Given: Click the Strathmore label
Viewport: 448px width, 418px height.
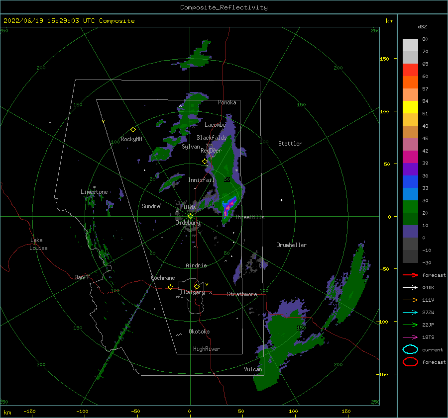Looking at the screenshot, I should click(x=242, y=294).
